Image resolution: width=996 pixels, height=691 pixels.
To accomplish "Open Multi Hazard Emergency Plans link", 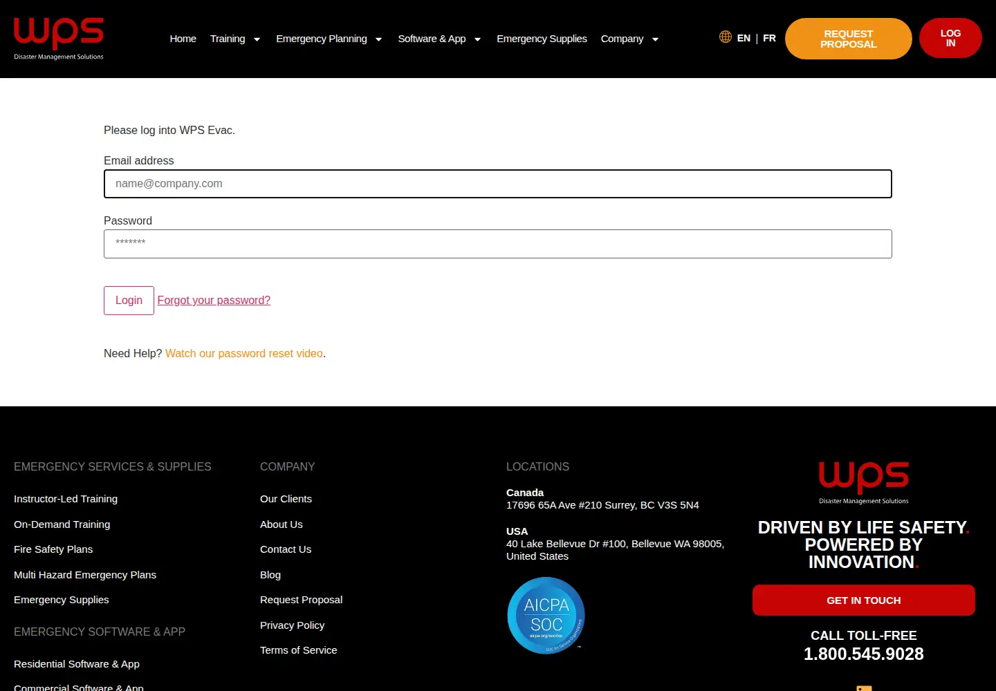I will pos(85,575).
